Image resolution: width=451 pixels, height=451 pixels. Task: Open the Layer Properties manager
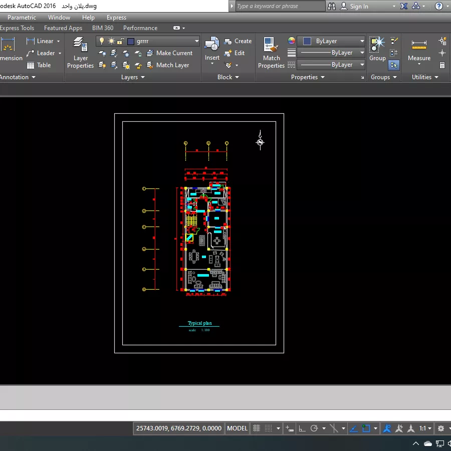pyautogui.click(x=80, y=53)
